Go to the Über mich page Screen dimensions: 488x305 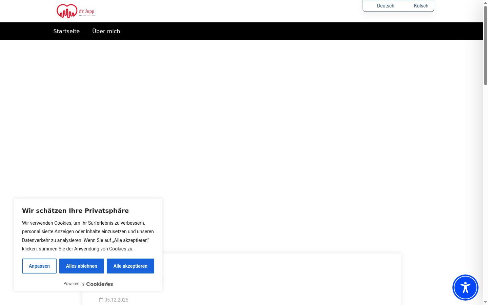pos(106,31)
